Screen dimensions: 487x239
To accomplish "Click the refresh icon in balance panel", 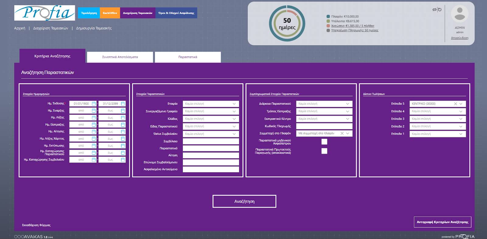I will pos(440,10).
